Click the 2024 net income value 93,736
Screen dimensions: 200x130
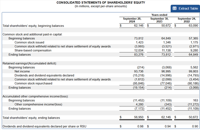tap(139, 71)
